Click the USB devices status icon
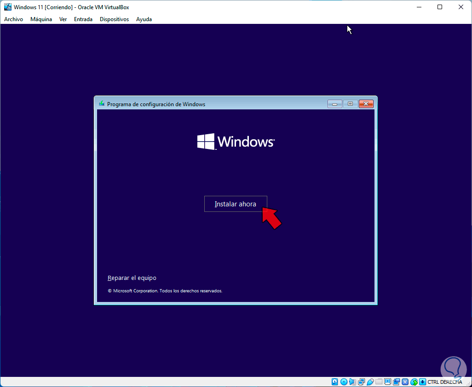Screen dimensions: 472x387 [370, 382]
